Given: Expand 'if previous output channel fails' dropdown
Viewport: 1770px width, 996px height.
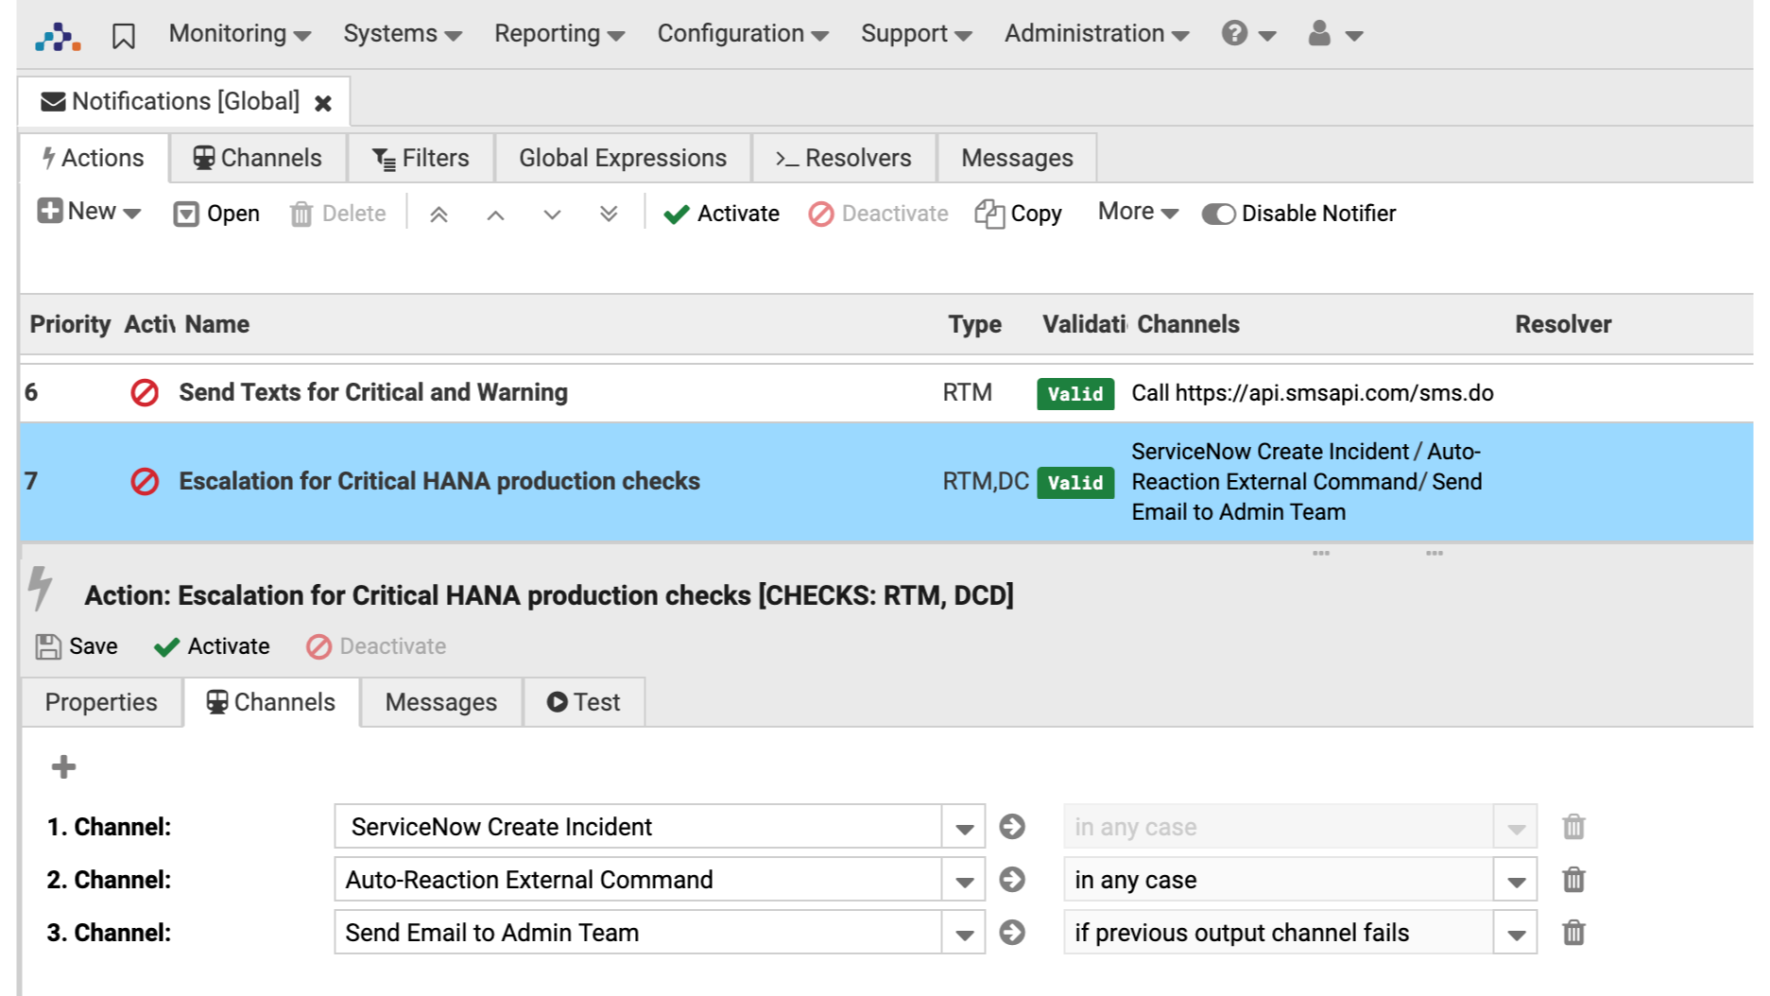Looking at the screenshot, I should point(1516,933).
